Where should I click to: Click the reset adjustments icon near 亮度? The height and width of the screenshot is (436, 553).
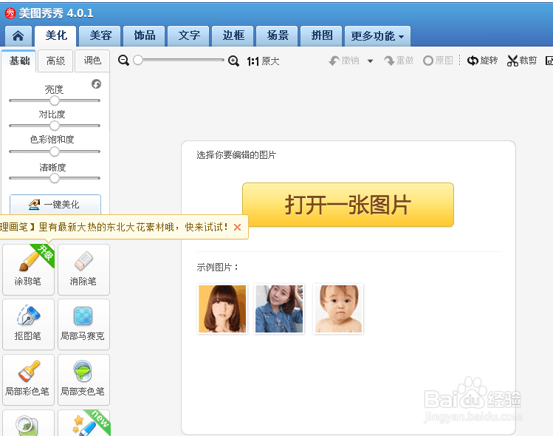click(96, 84)
